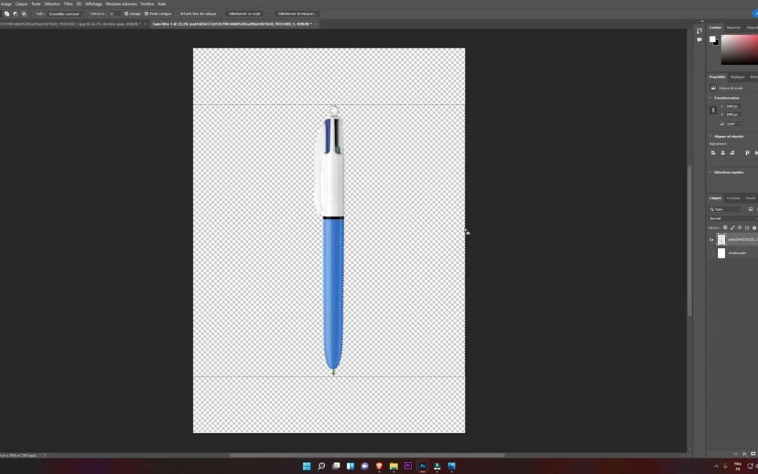Open the Filtre menu

point(68,4)
